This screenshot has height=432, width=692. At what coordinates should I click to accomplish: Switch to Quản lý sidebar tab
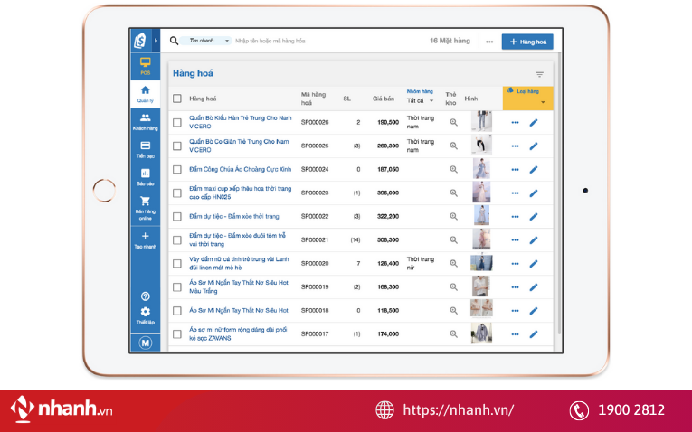[145, 94]
